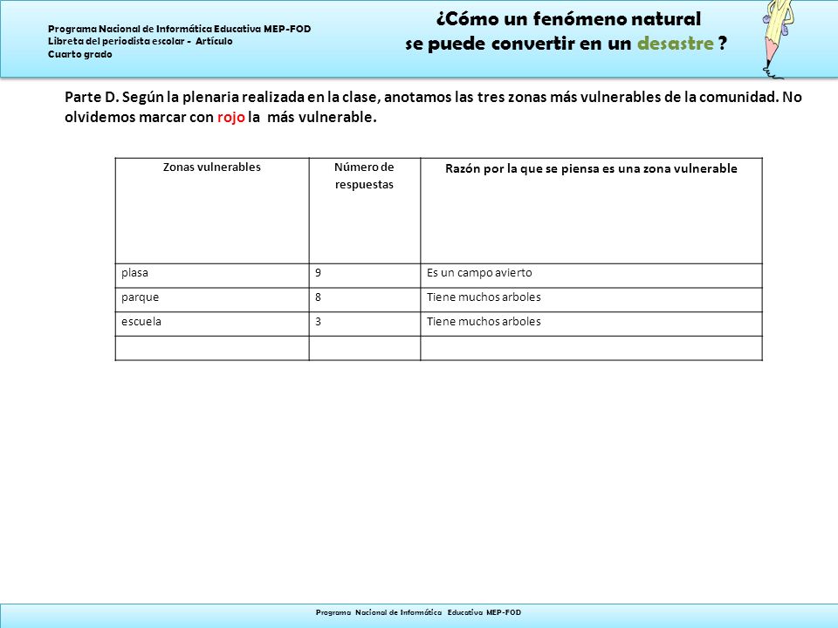The width and height of the screenshot is (838, 628).
Task: Select the 'plasa' table cell
Action: coord(212,276)
